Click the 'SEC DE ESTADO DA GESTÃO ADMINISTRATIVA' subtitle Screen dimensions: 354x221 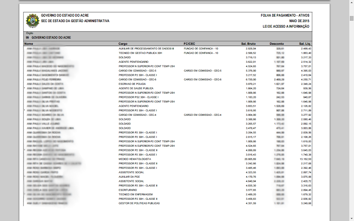click(75, 21)
